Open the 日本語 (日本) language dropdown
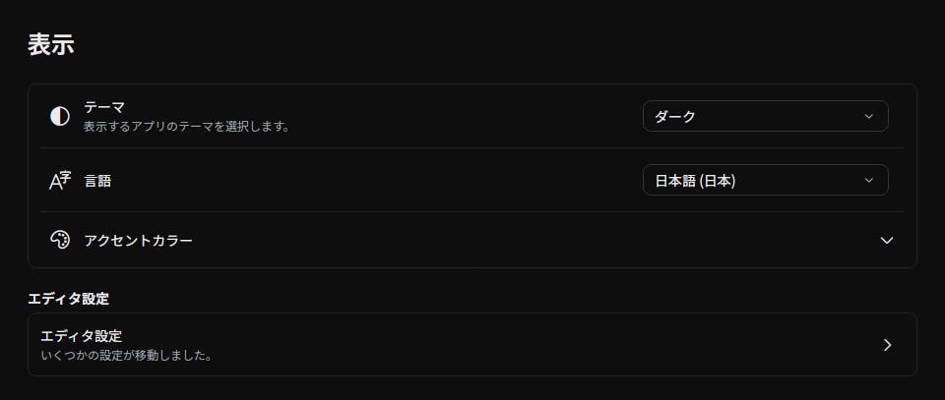This screenshot has height=400, width=945. click(x=766, y=180)
